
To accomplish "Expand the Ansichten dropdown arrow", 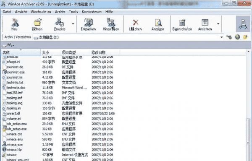I will click(x=218, y=24).
